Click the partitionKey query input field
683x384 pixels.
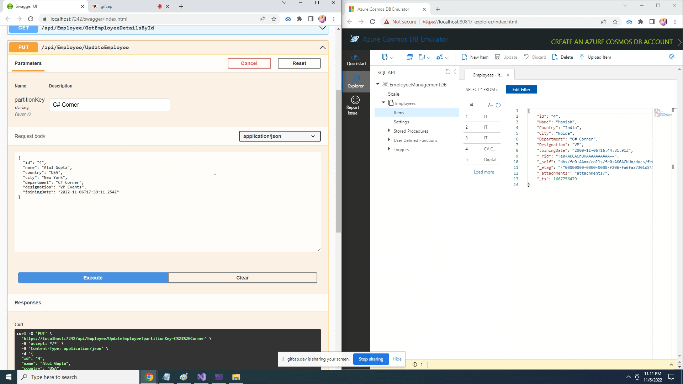point(109,105)
